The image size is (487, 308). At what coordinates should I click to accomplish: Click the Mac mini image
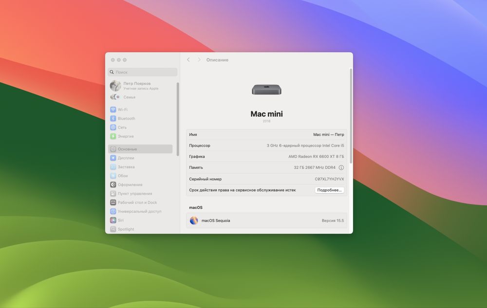point(266,90)
